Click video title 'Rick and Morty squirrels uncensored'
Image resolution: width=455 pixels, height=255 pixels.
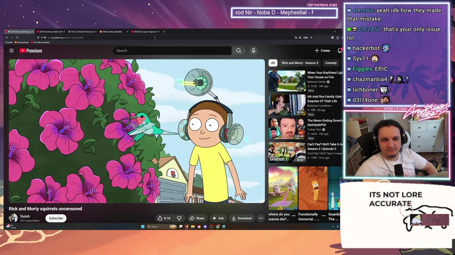[x=45, y=209]
